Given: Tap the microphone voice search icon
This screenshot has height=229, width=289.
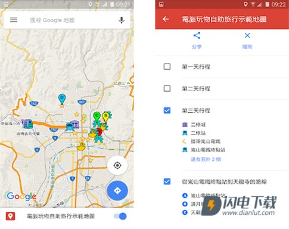Looking at the screenshot, I should tap(122, 20).
